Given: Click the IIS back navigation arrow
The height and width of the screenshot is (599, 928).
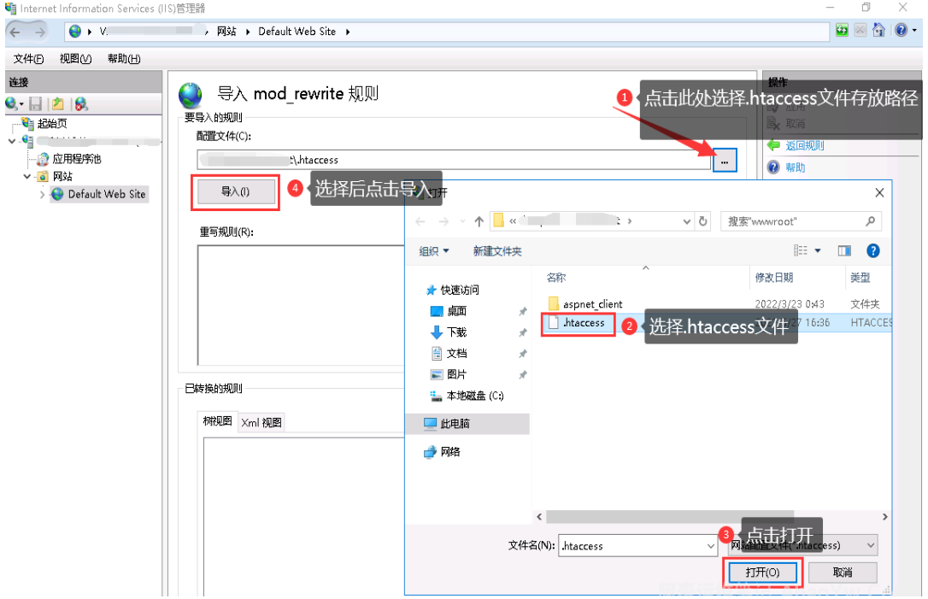Looking at the screenshot, I should click(x=15, y=32).
